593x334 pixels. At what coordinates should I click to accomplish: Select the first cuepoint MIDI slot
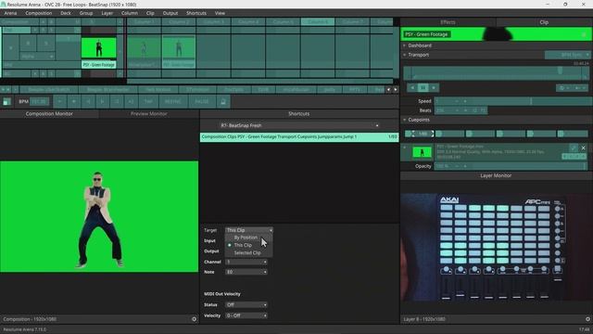click(420, 134)
